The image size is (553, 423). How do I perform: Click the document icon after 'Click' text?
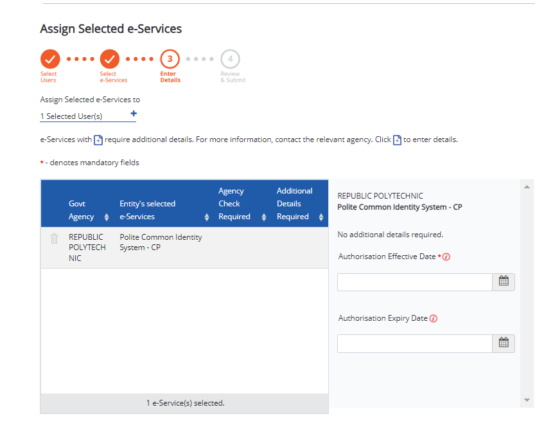click(397, 140)
